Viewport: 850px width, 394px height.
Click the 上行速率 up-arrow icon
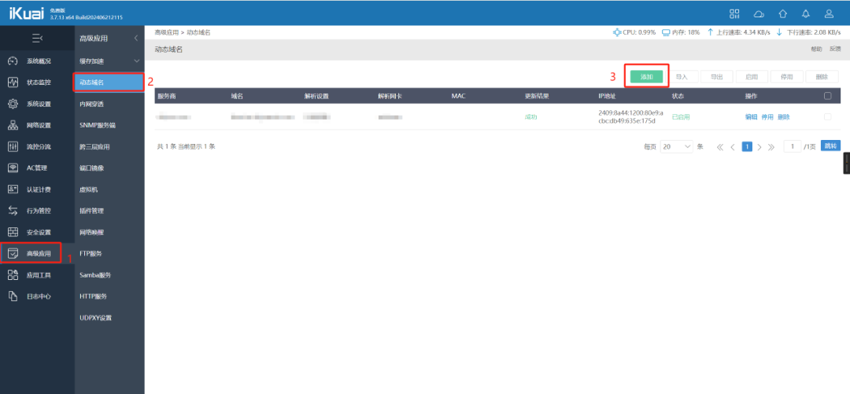pos(710,32)
